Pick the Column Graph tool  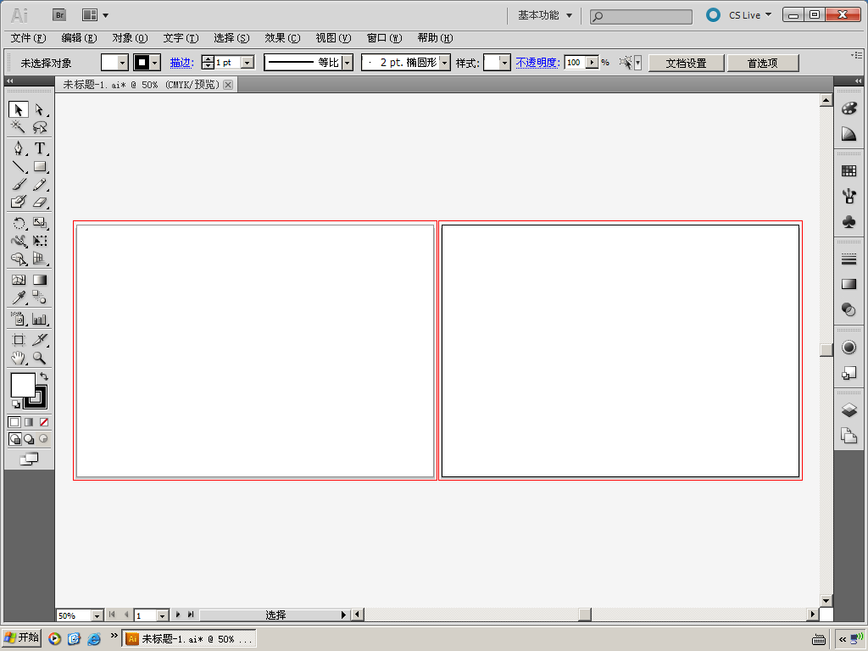coord(39,319)
